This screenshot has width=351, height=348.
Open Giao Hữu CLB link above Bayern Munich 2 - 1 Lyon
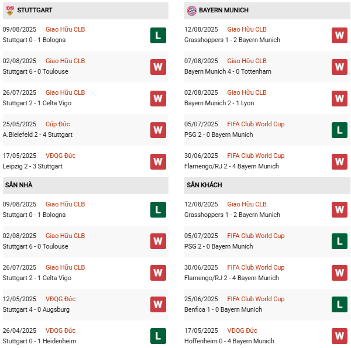pos(247,92)
